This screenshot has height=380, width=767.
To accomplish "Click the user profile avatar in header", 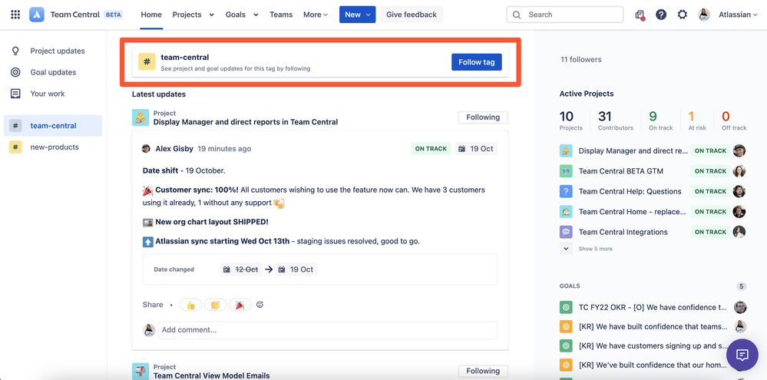I will pos(704,15).
